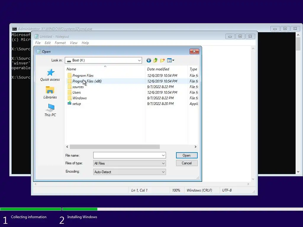Go back to last folder visited
Image resolution: width=303 pixels, height=227 pixels.
149,60
